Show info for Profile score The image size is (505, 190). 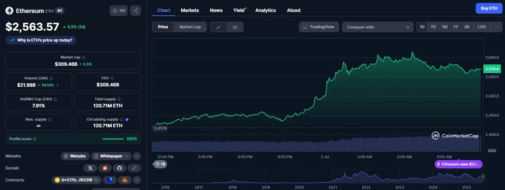pyautogui.click(x=35, y=139)
